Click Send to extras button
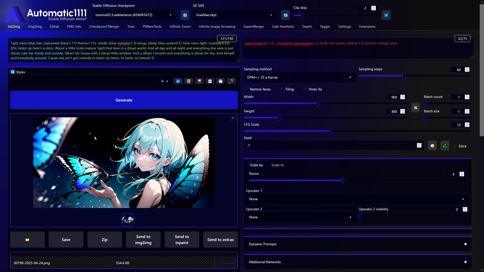Viewport: 484px width, 272px height. coord(220,240)
